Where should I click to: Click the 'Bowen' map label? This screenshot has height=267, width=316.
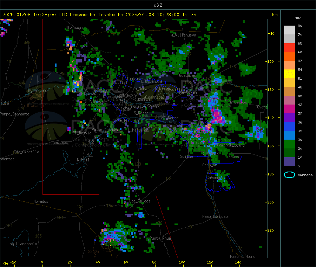[234, 156]
